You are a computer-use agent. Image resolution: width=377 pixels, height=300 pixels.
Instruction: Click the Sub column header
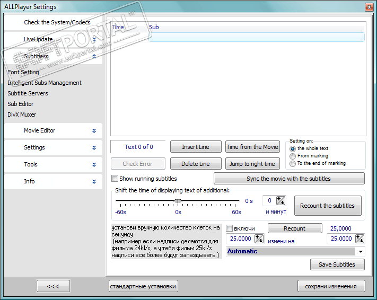tap(257, 27)
